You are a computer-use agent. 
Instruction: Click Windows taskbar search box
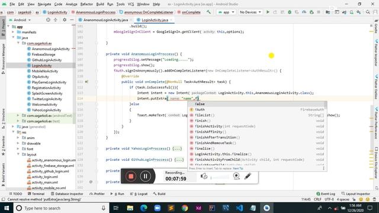(61, 208)
